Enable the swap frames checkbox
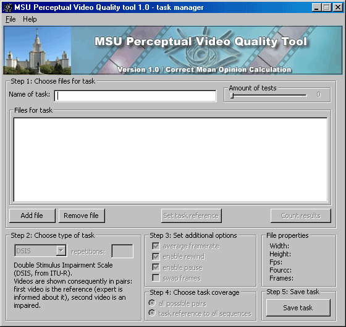 point(156,278)
